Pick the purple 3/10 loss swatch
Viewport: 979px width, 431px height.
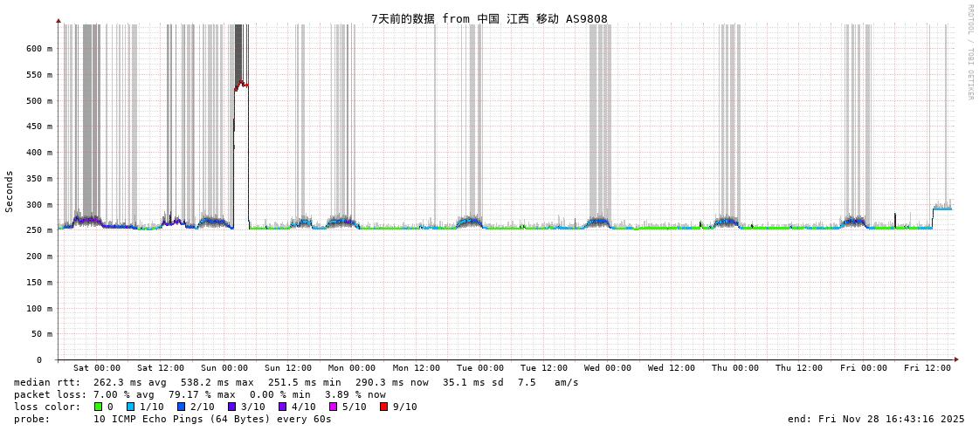232,407
